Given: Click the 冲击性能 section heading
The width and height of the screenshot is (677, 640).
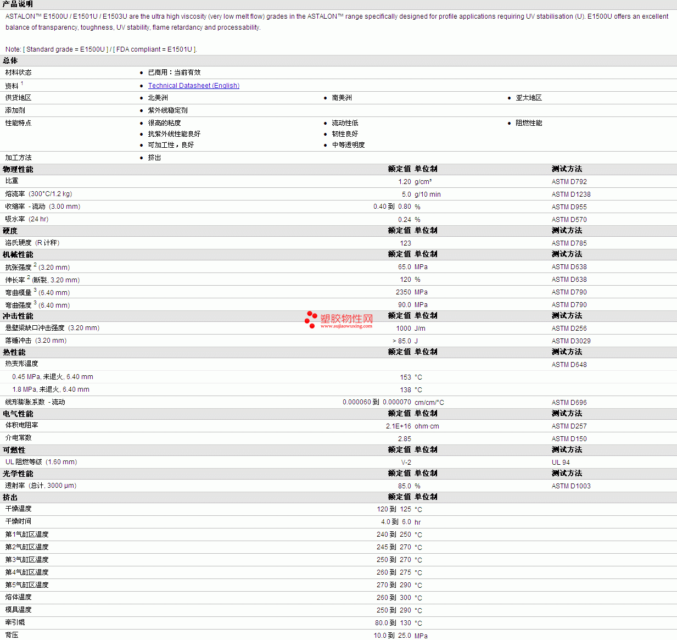Looking at the screenshot, I should [x=18, y=316].
